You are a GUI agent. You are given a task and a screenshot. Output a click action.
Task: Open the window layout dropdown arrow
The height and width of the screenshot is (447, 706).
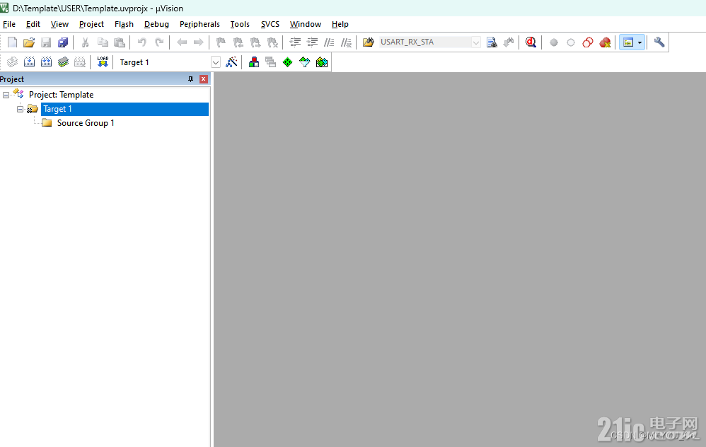click(x=640, y=42)
